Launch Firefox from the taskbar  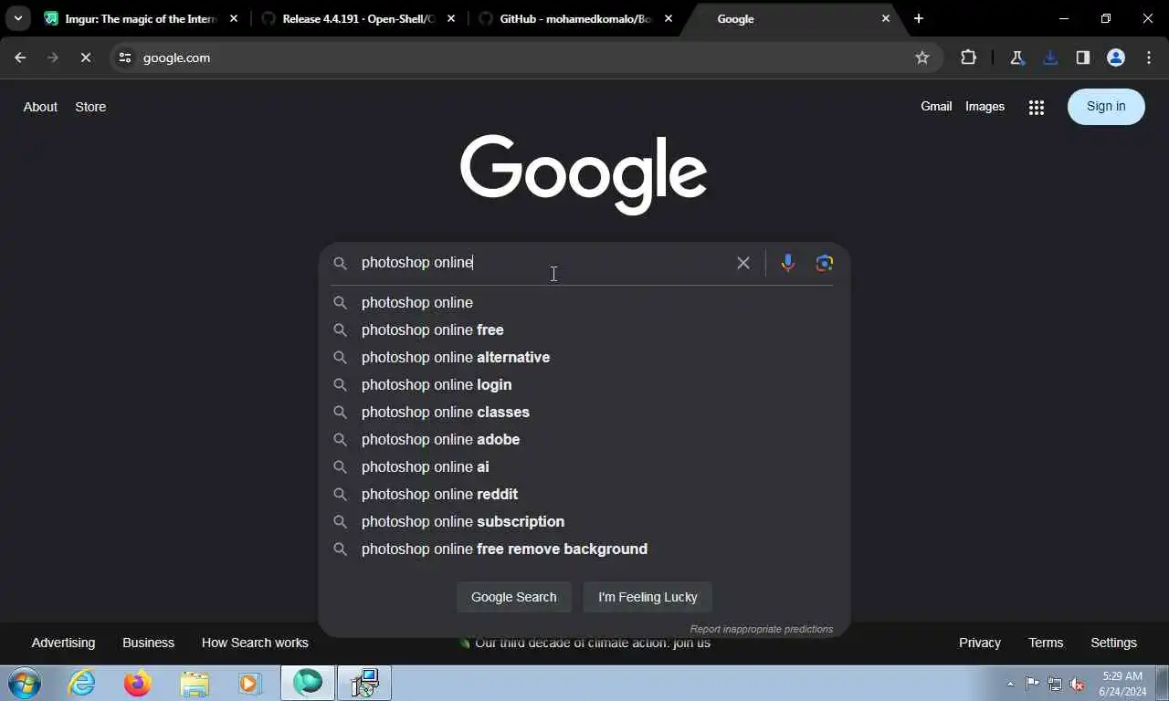pos(138,683)
